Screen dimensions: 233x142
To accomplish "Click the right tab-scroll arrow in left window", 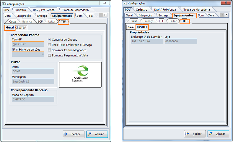I will [105, 15].
